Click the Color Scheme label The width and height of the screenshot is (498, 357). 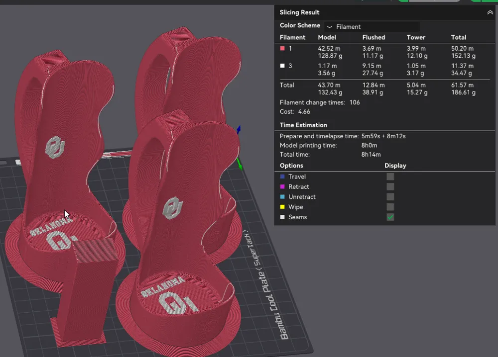pyautogui.click(x=300, y=25)
